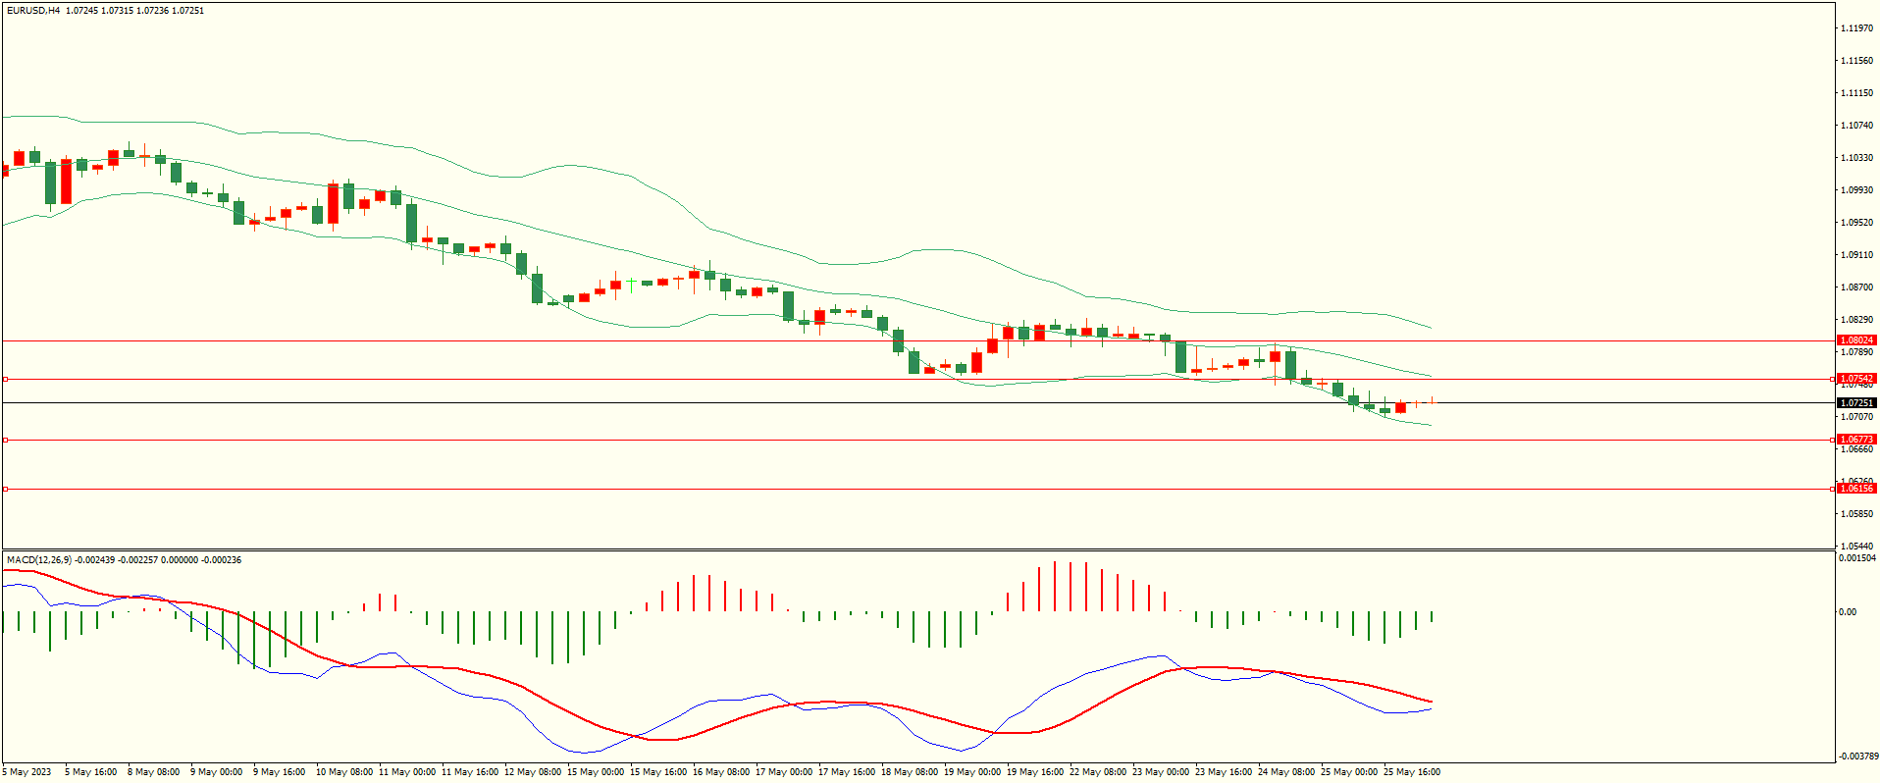Viewport: 1880px width, 783px height.
Task: Click the 1.11150 price scale label
Action: click(1856, 93)
